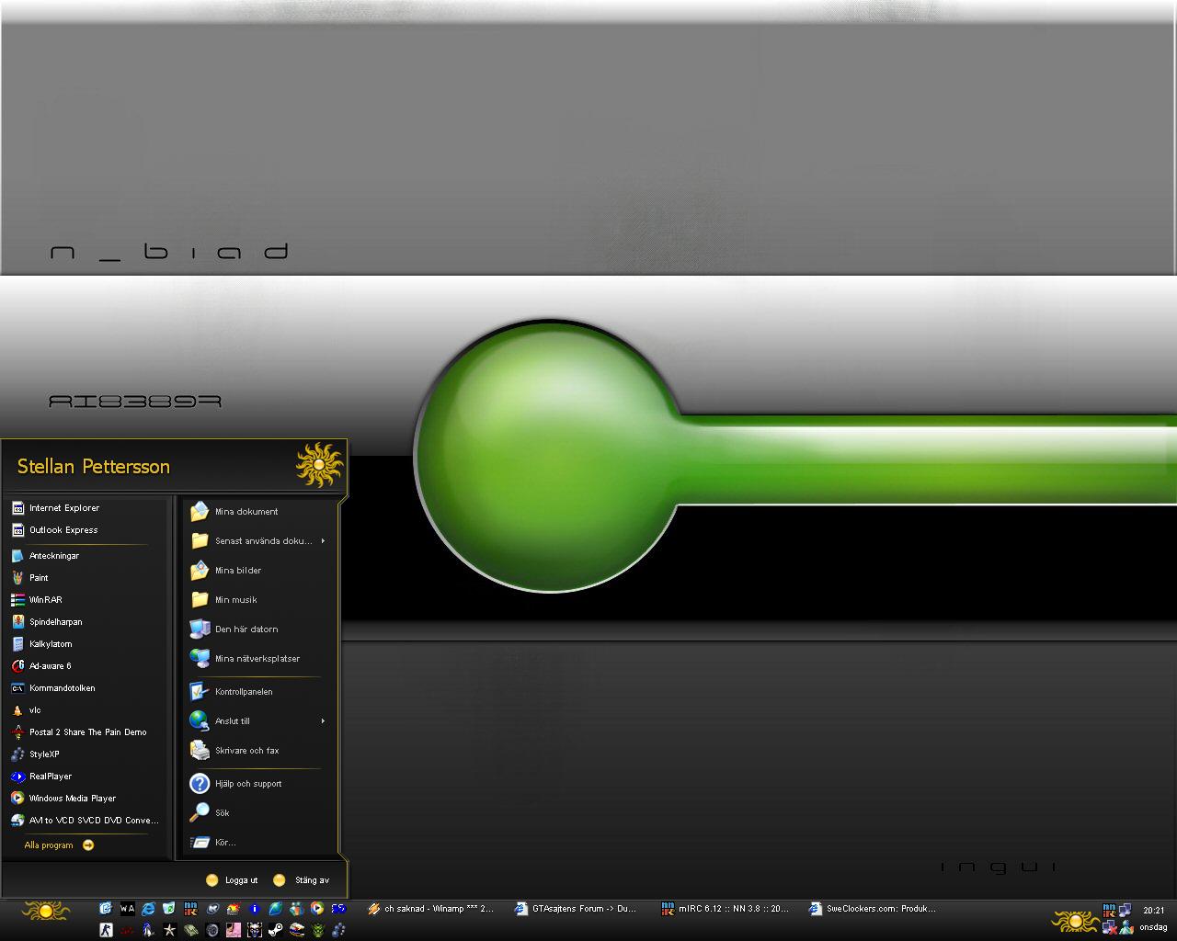Open vlc from the Start menu
This screenshot has height=941, width=1177.
35,710
